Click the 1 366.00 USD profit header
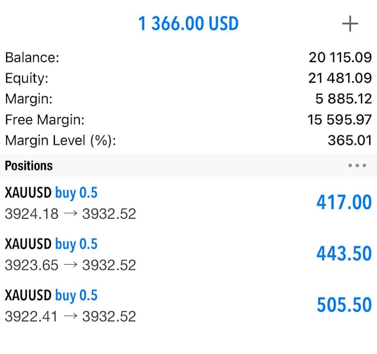 tap(188, 24)
